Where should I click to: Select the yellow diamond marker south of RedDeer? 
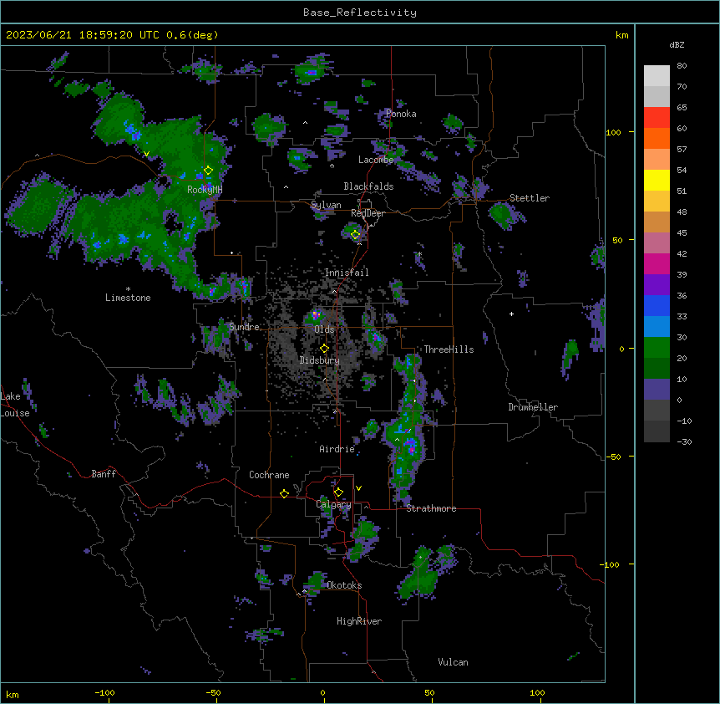point(356,235)
